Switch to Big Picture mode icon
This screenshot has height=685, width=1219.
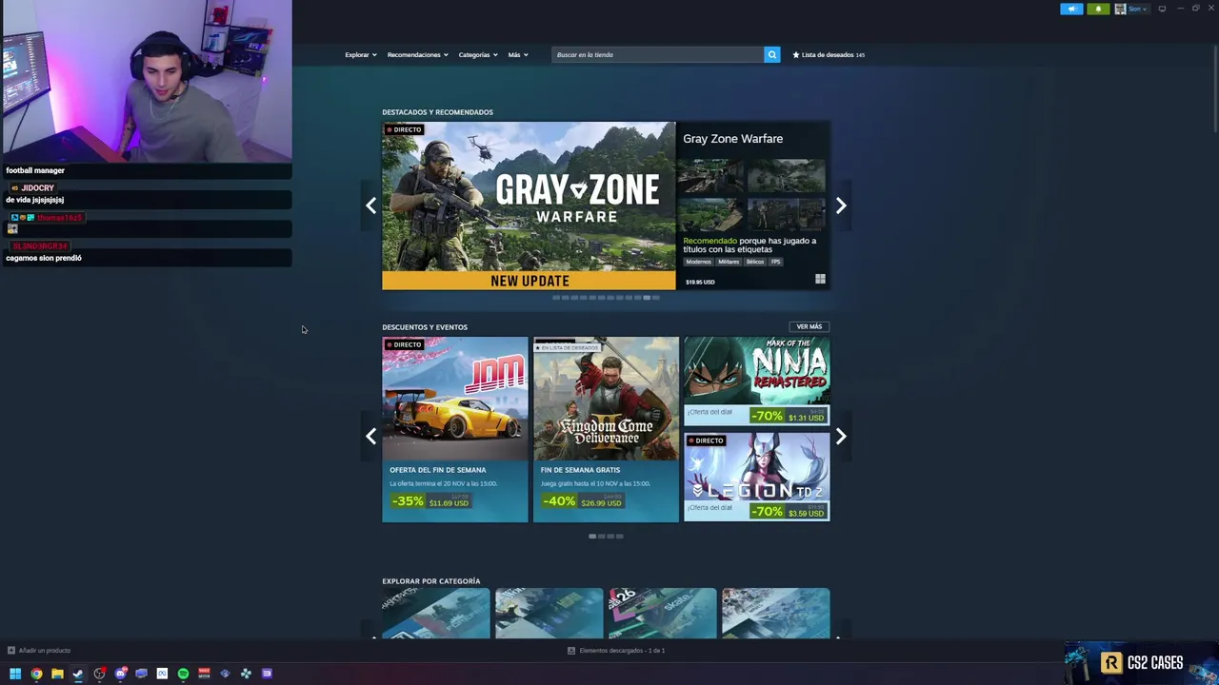(1162, 9)
